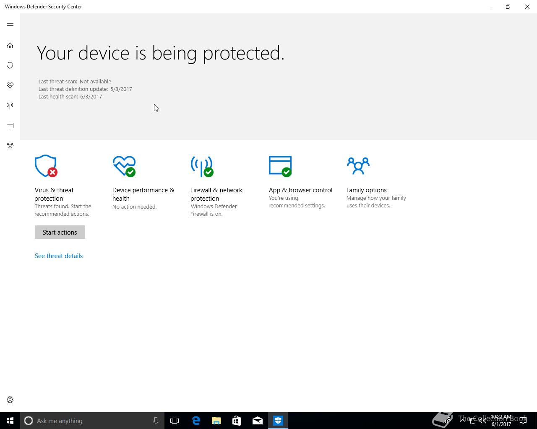Open Mail app from taskbar
The image size is (537, 429).
pos(258,421)
